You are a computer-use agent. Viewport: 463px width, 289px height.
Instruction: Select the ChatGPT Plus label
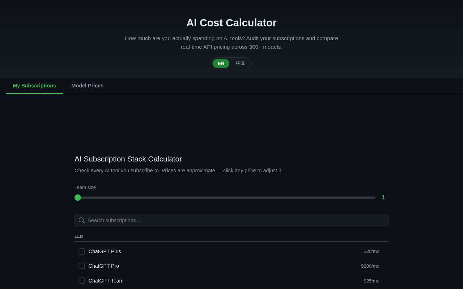point(105,251)
